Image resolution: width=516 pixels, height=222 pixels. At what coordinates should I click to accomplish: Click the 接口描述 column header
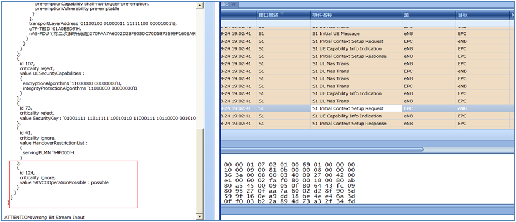[x=283, y=15]
